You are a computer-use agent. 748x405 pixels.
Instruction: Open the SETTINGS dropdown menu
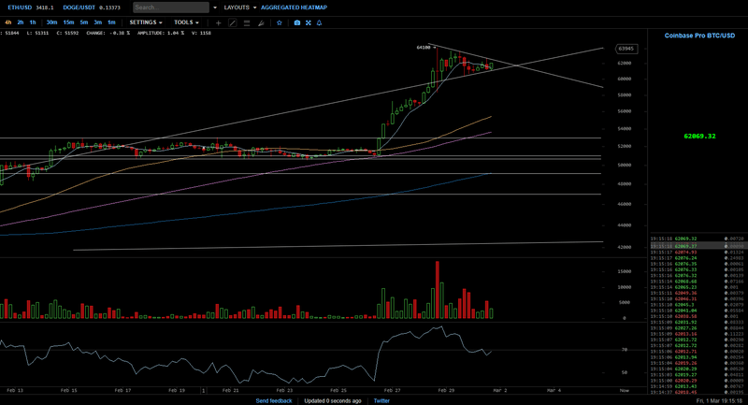tap(146, 22)
